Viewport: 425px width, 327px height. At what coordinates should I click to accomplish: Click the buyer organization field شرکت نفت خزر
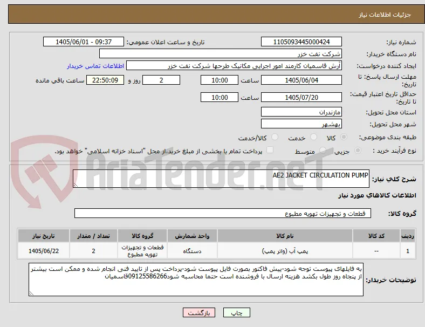(221, 53)
